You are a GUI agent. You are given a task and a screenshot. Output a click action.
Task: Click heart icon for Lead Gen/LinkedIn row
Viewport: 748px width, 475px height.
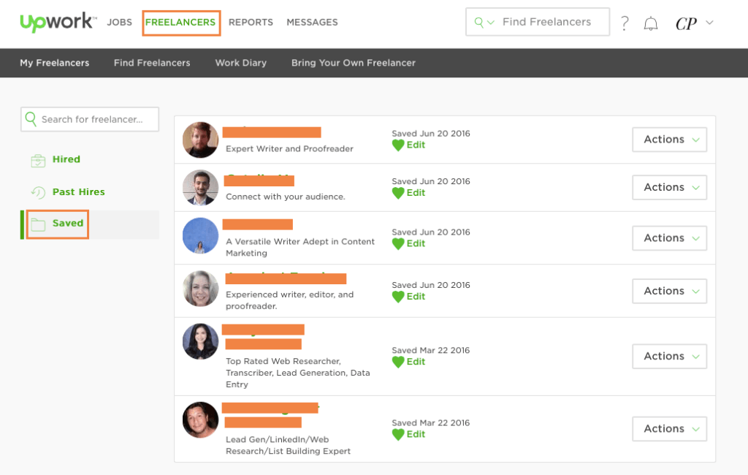pyautogui.click(x=398, y=434)
